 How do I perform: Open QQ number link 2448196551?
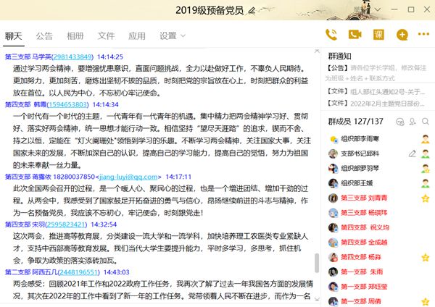coord(79,272)
